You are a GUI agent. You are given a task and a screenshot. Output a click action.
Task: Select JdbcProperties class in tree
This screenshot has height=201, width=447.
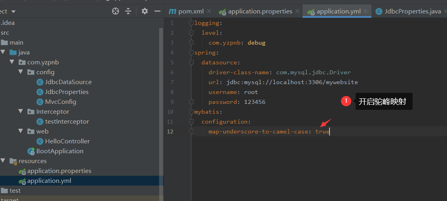point(67,92)
